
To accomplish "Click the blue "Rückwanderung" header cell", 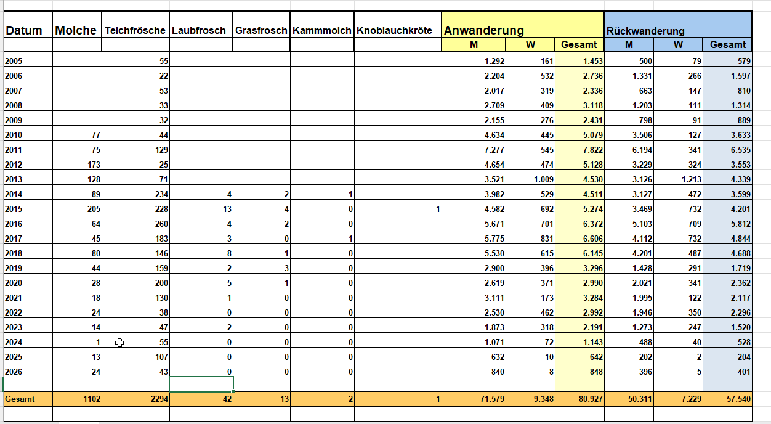I will [677, 30].
